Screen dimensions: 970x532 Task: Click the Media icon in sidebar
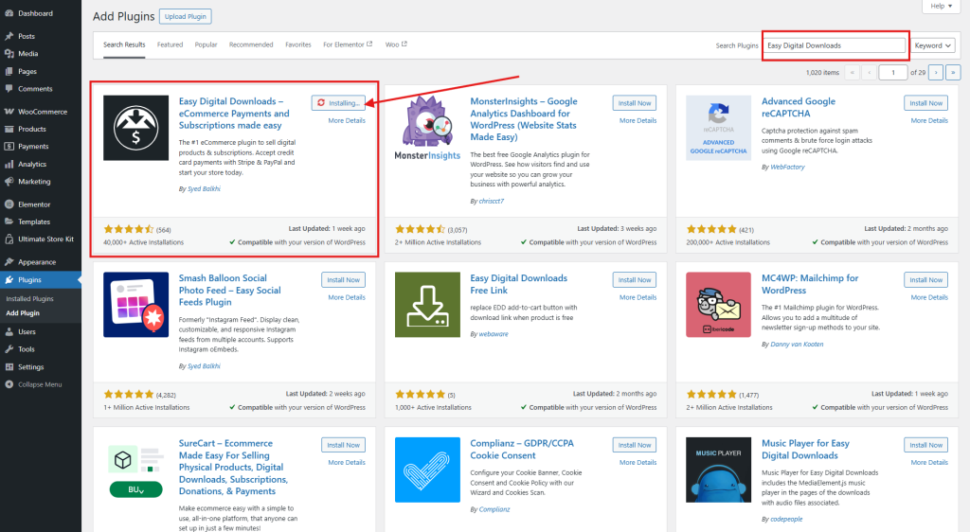click(9, 54)
